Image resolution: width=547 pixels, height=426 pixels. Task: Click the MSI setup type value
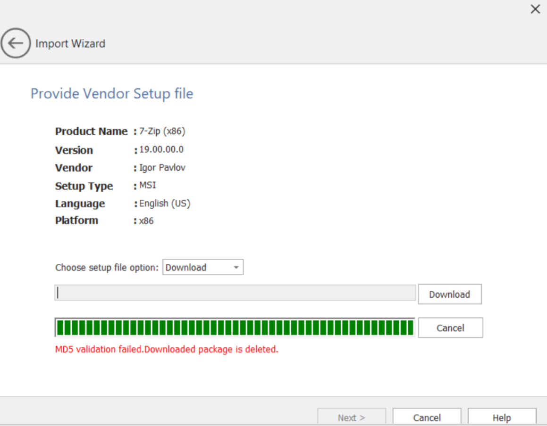pos(147,186)
